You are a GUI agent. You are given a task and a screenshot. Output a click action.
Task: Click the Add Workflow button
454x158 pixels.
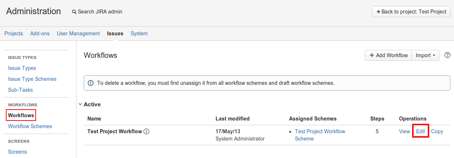388,55
